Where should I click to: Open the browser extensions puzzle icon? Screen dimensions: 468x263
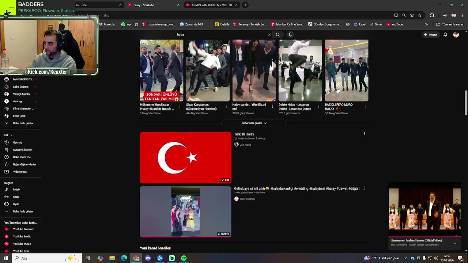point(432,15)
